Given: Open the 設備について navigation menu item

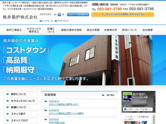Looking at the screenshot, I should [51, 30].
